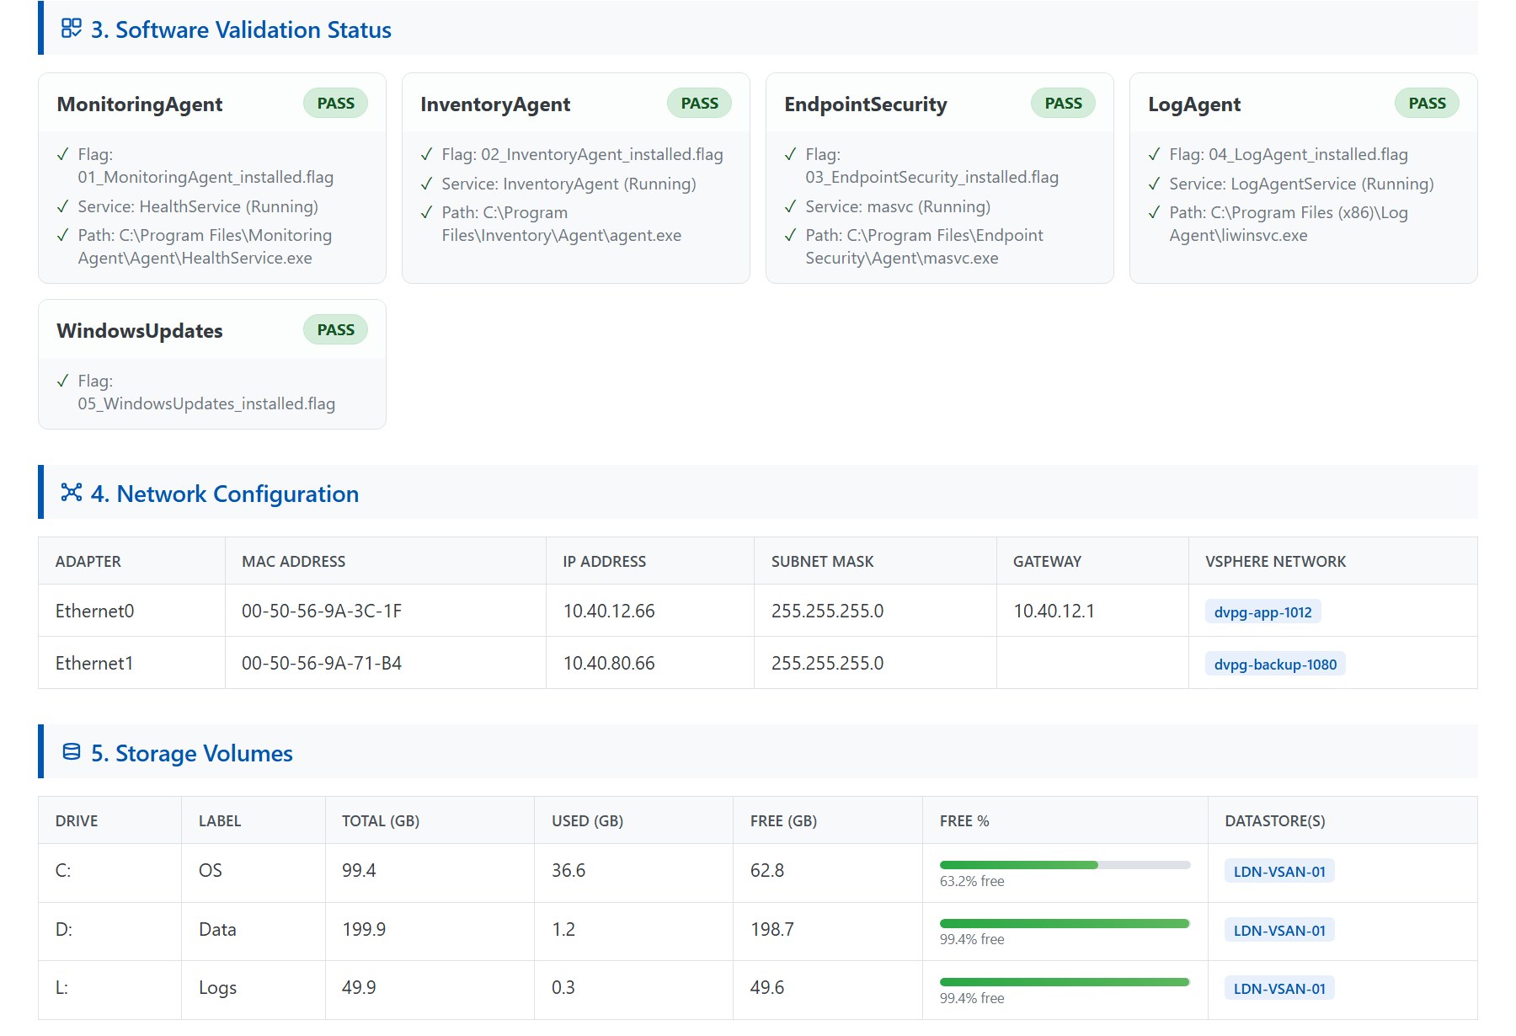This screenshot has height=1036, width=1516.
Task: Click the 02_InventoryAgent_installed.flag entry
Action: tap(582, 154)
